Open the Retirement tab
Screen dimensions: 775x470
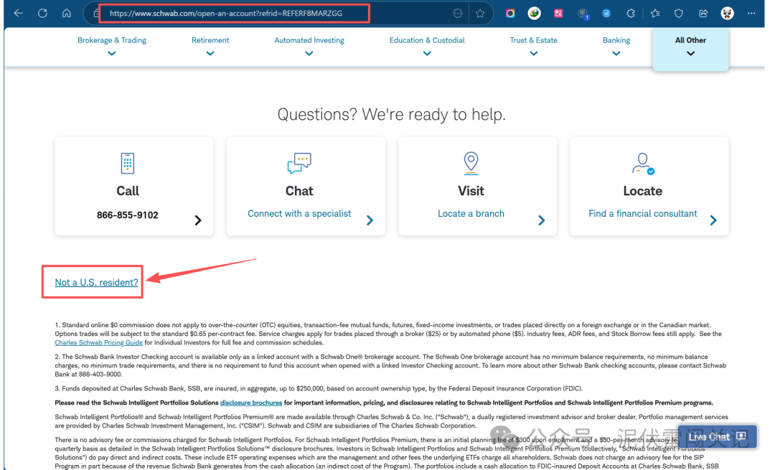pos(210,40)
